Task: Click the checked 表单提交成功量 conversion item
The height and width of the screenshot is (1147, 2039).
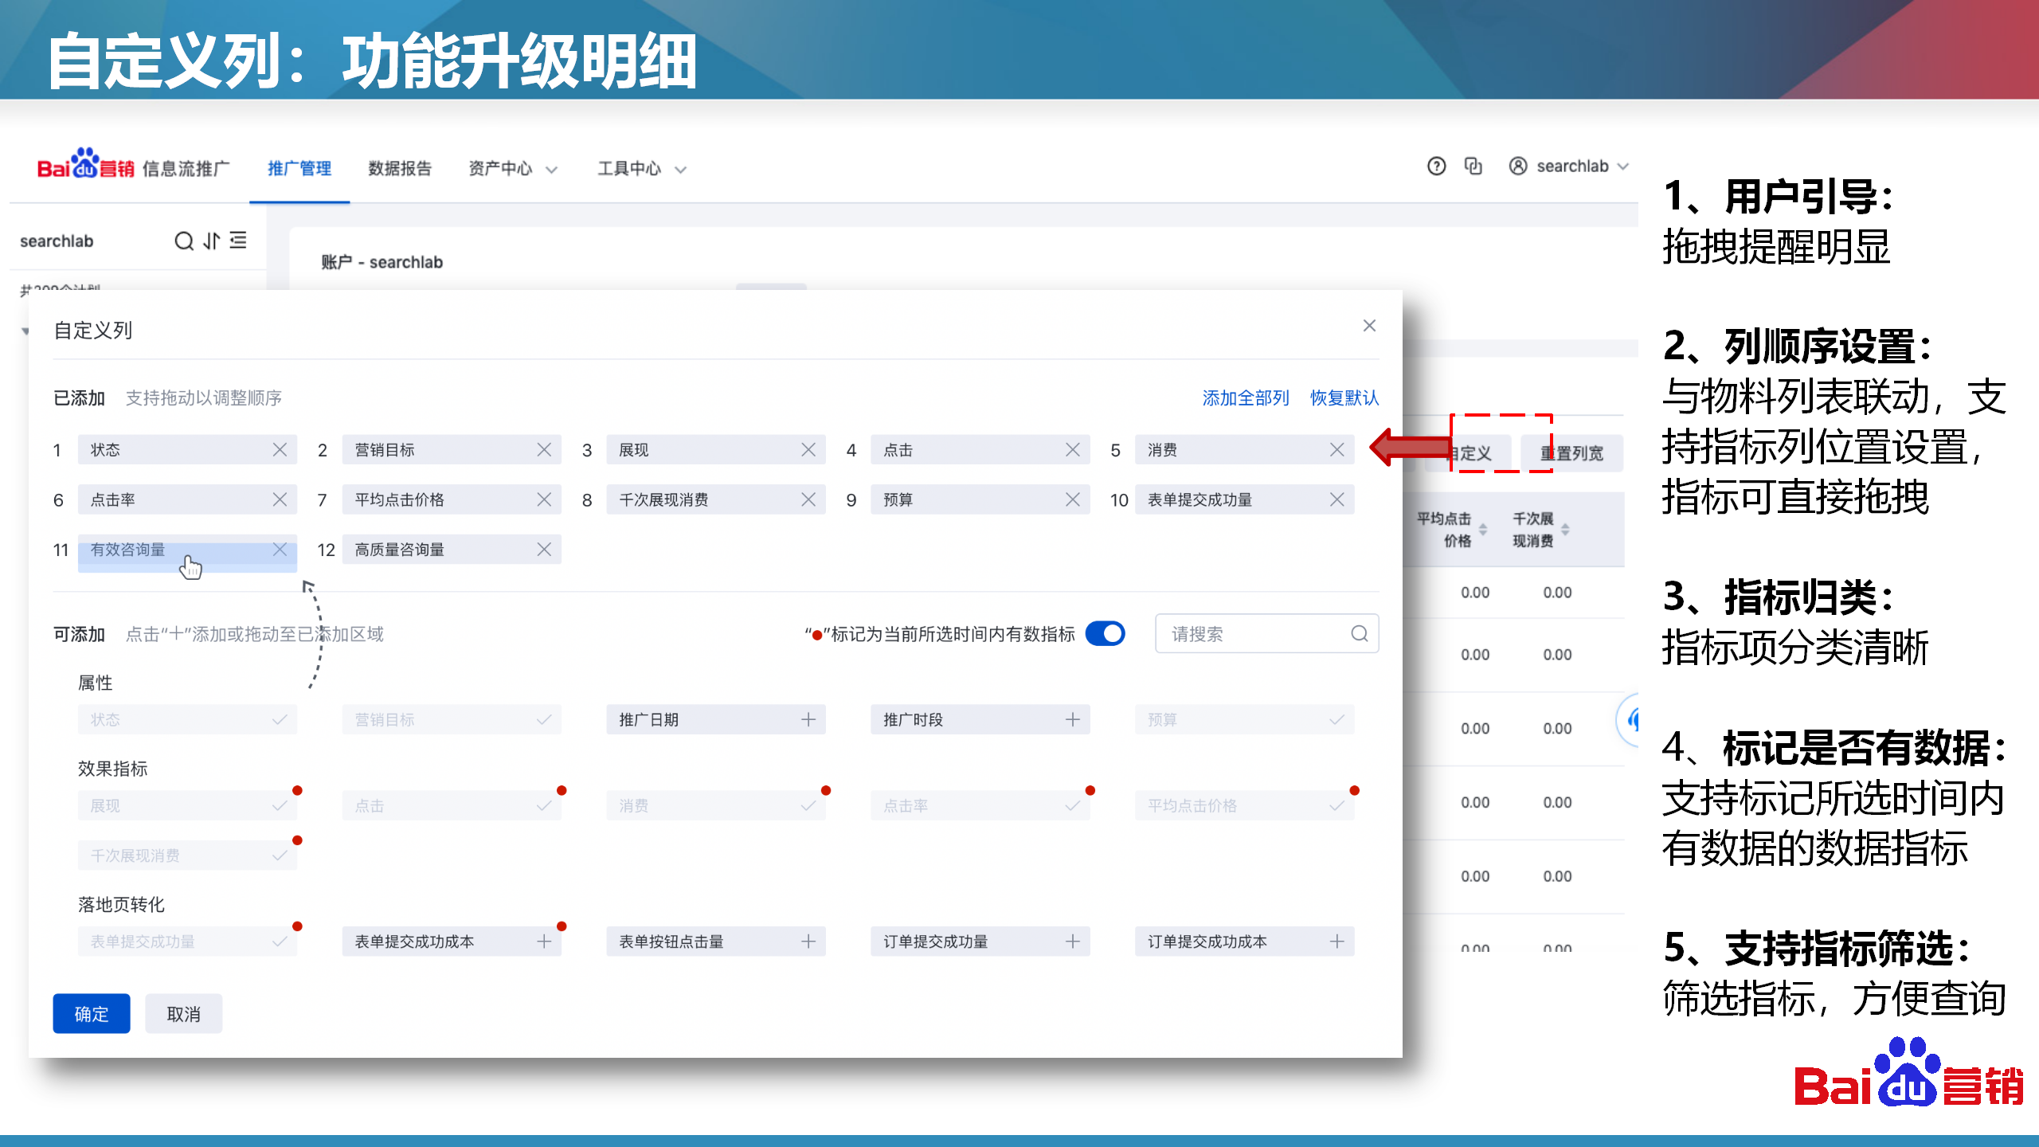Action: click(x=187, y=941)
